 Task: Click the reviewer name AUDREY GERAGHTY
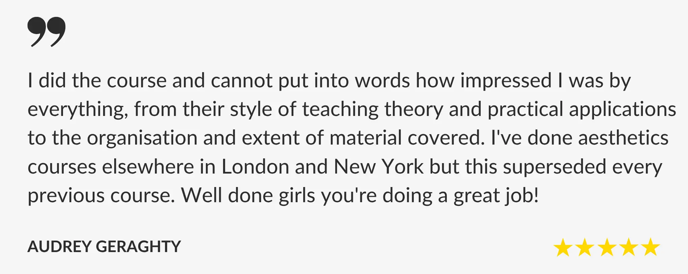coord(104,246)
